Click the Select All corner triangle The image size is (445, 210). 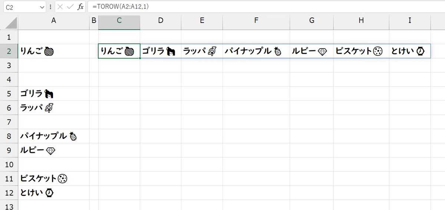pyautogui.click(x=11, y=23)
